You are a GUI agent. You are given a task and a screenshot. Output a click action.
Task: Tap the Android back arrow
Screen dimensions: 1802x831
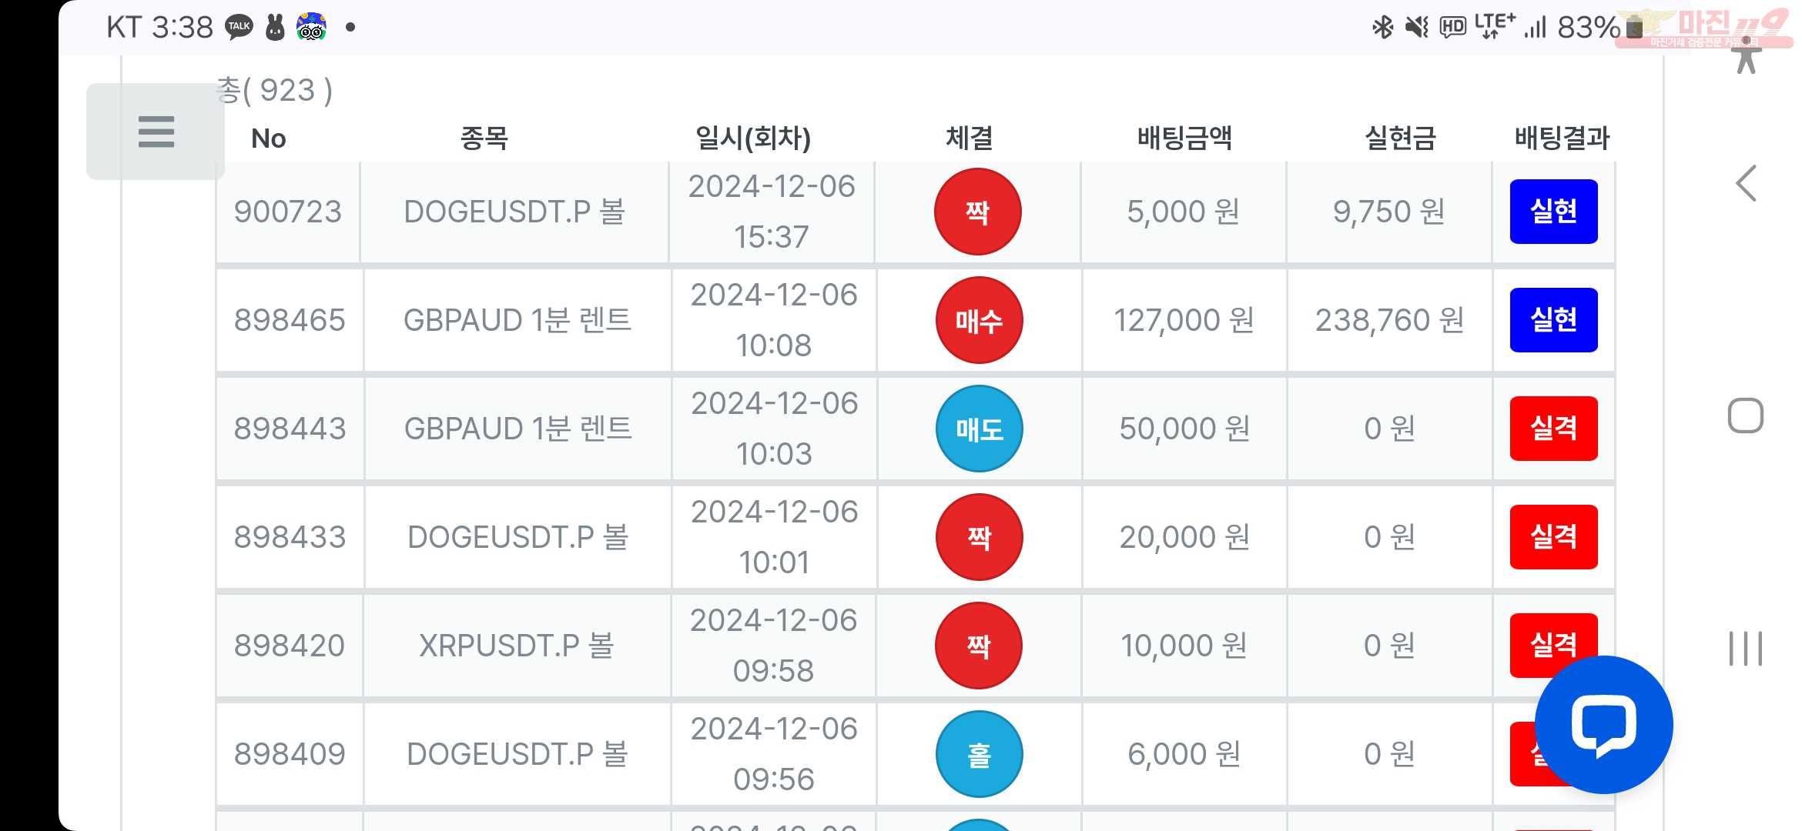(1746, 183)
